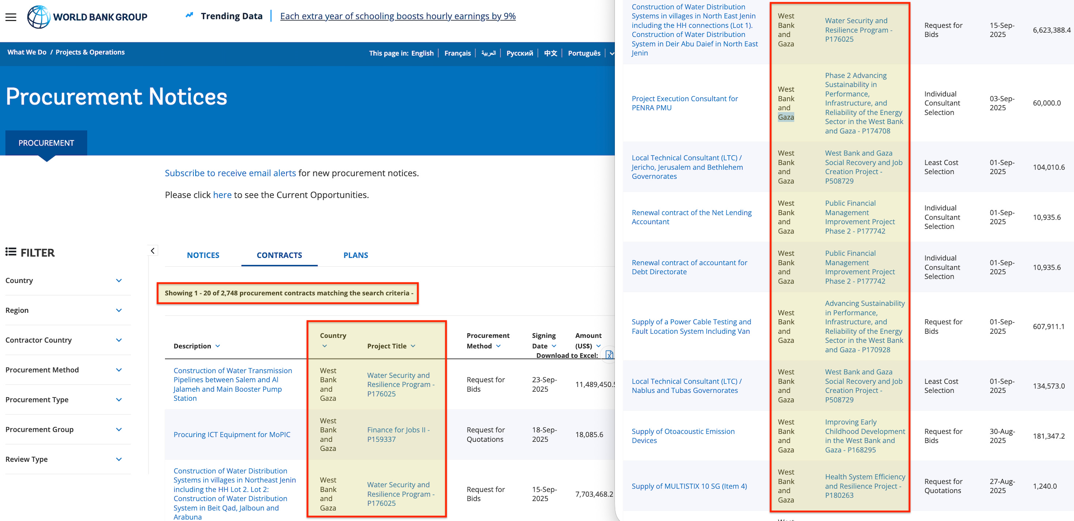Open the hamburger menu icon
Image resolution: width=1074 pixels, height=521 pixels.
pyautogui.click(x=11, y=17)
